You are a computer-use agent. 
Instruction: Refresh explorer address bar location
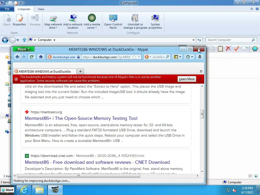click(x=199, y=40)
